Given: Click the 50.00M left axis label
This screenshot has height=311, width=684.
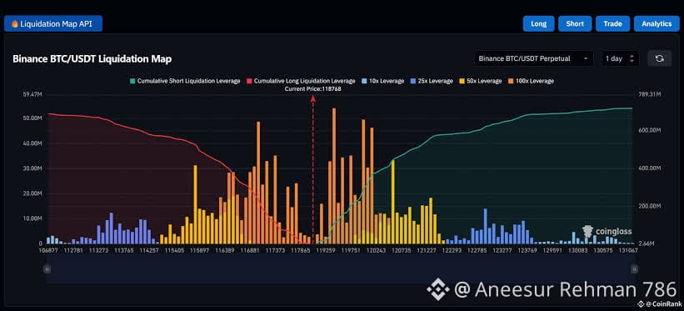Looking at the screenshot, I should pos(32,118).
